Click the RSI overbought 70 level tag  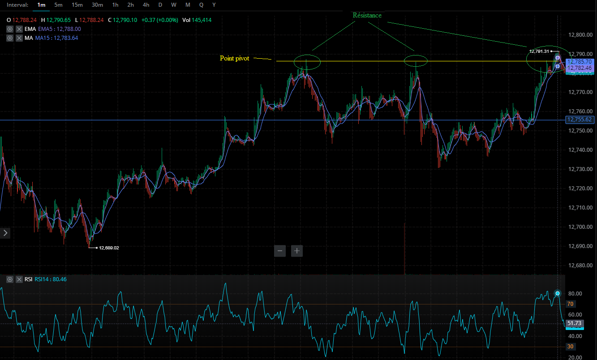[x=570, y=304]
